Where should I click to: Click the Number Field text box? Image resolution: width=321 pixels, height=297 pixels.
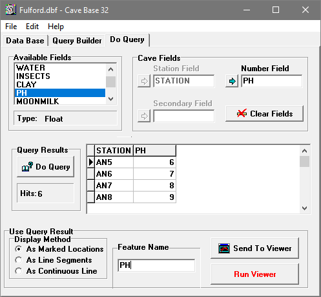pos(272,81)
